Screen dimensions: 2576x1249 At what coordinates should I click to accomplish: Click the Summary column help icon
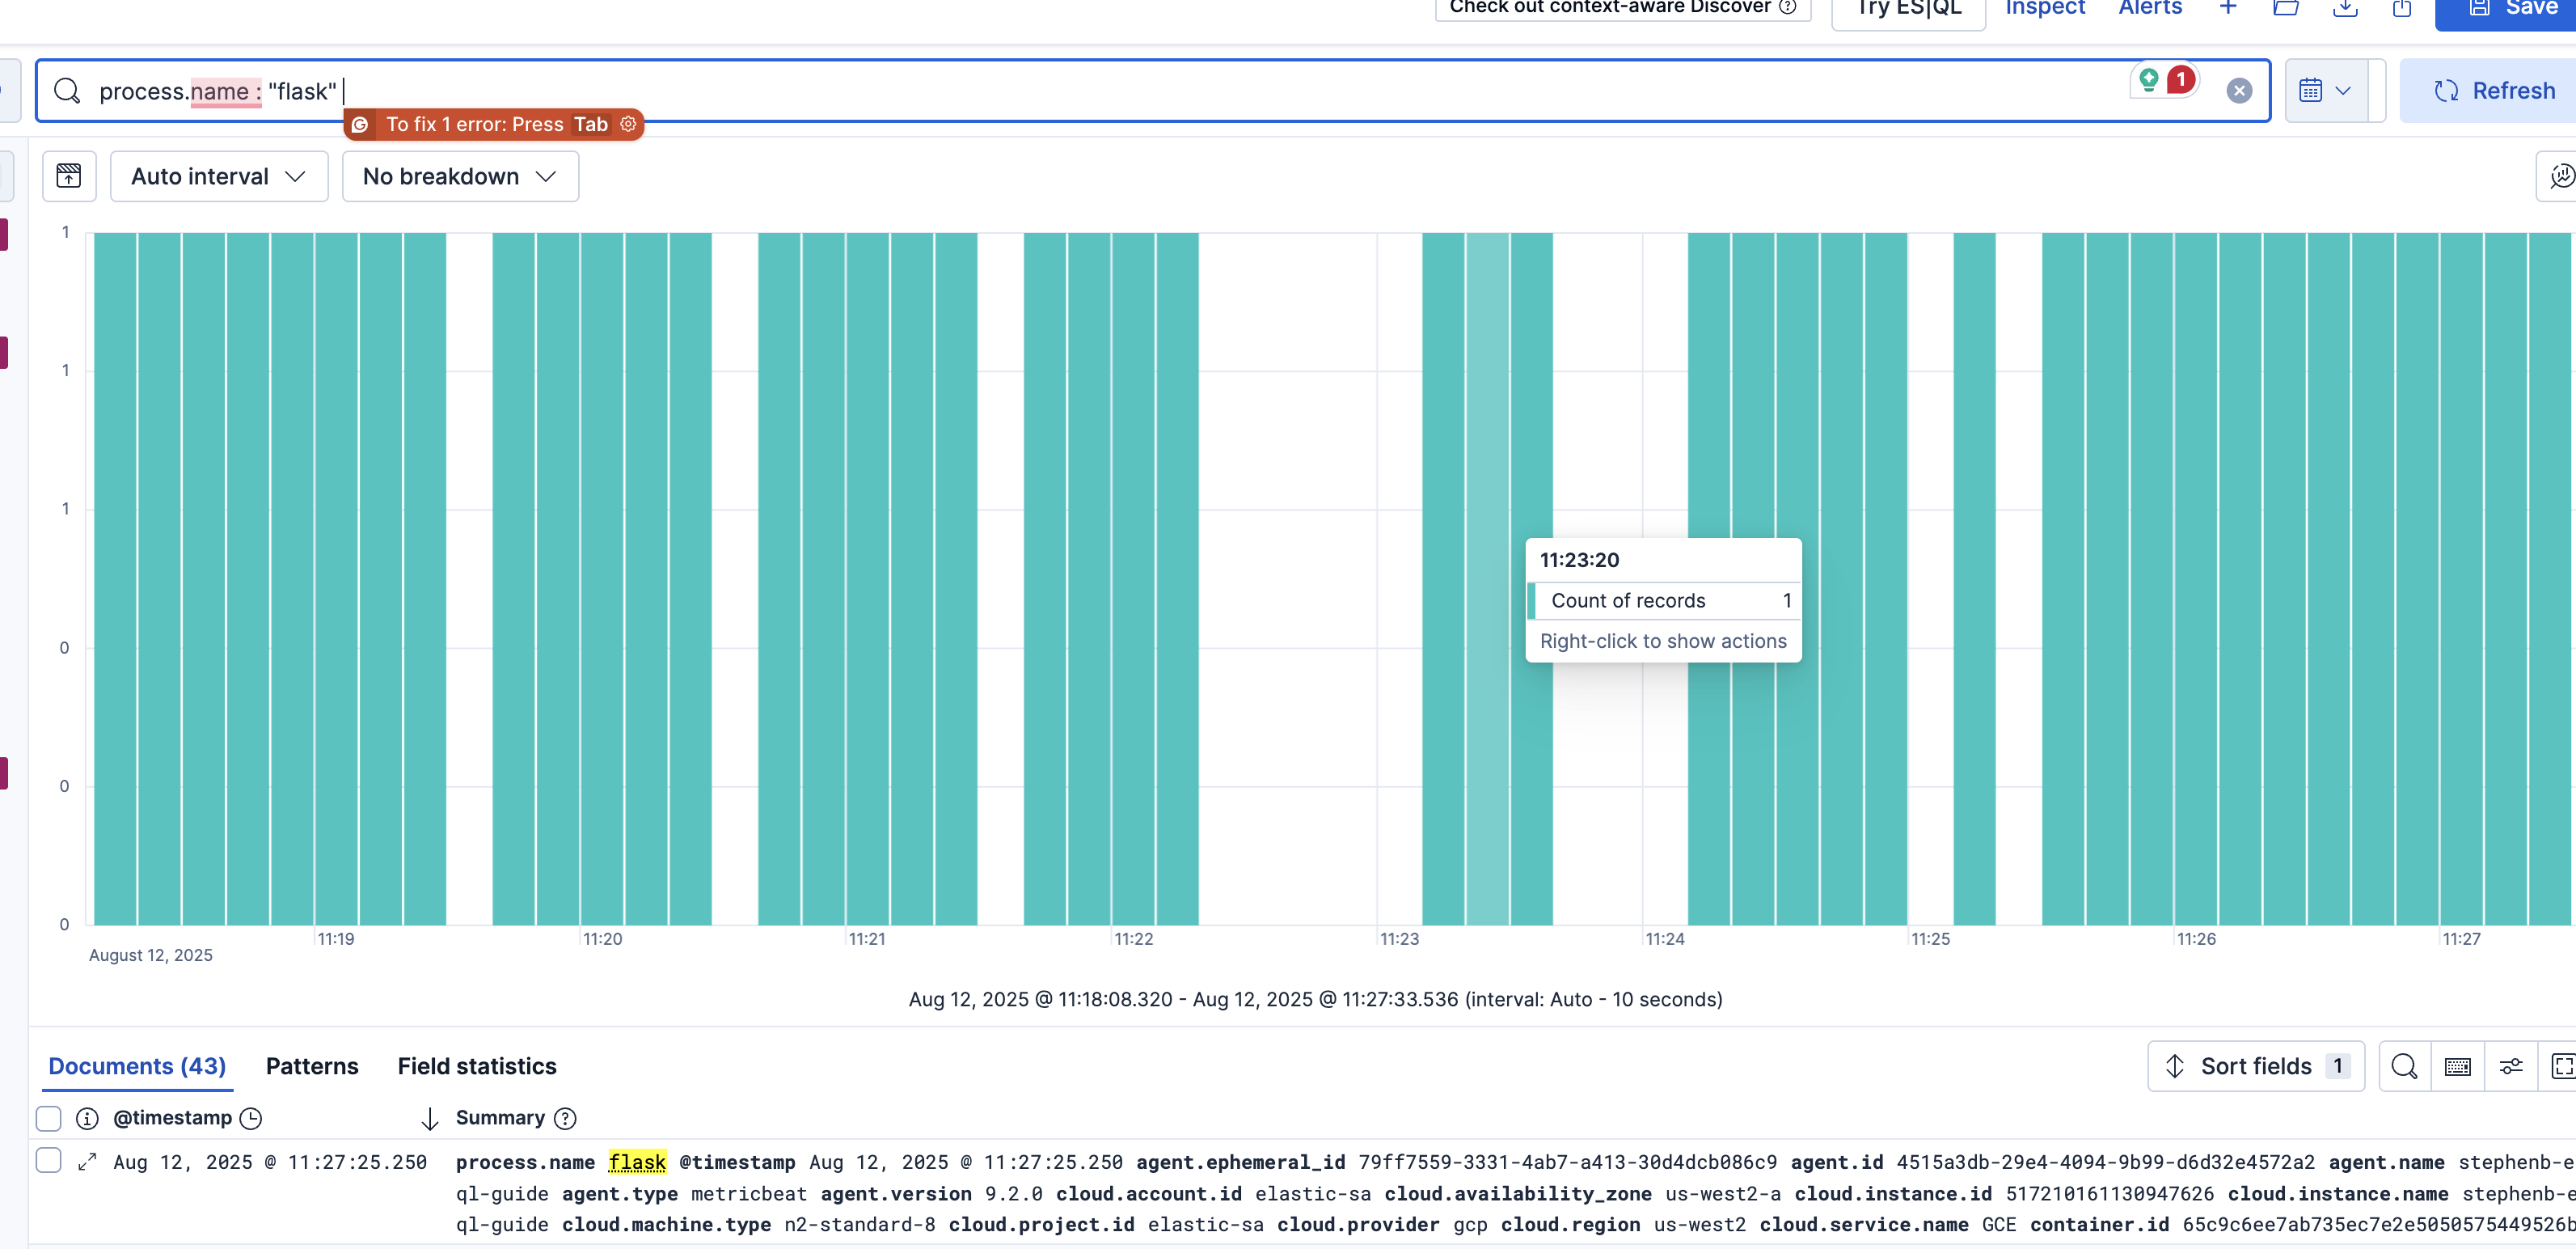tap(565, 1118)
